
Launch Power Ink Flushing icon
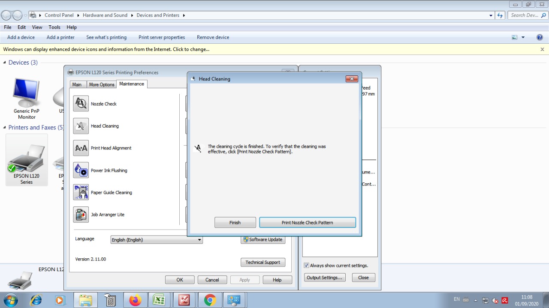[81, 170]
